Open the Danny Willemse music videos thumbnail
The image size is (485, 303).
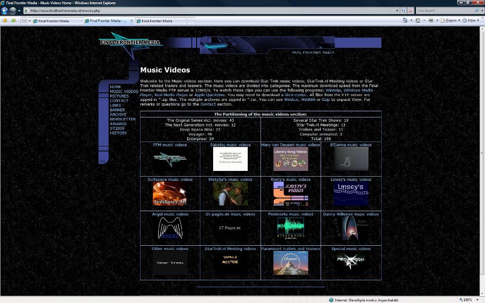pos(351,228)
